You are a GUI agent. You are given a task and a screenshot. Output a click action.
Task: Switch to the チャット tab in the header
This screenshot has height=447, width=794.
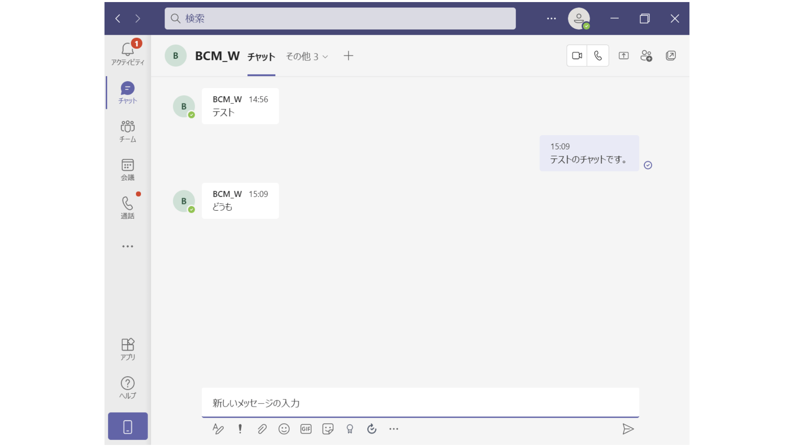(261, 57)
